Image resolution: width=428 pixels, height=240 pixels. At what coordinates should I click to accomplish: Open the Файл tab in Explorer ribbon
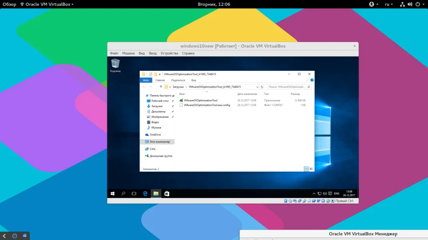tap(146, 80)
